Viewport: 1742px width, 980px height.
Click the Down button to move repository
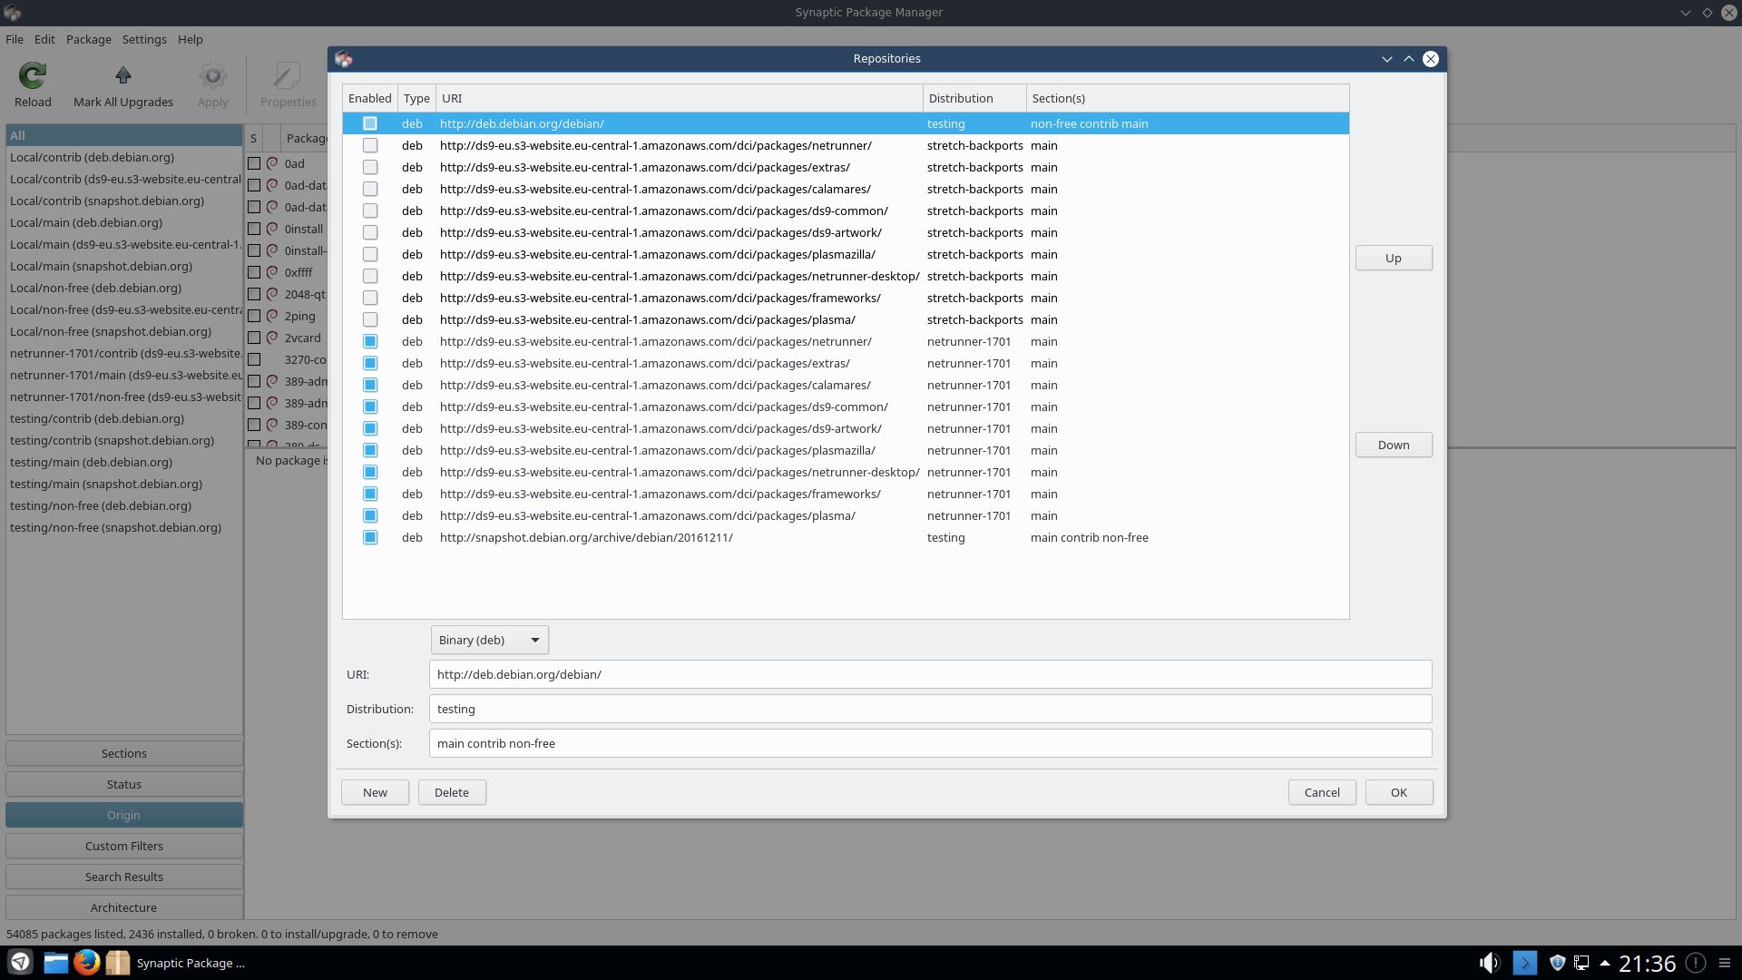pos(1394,445)
